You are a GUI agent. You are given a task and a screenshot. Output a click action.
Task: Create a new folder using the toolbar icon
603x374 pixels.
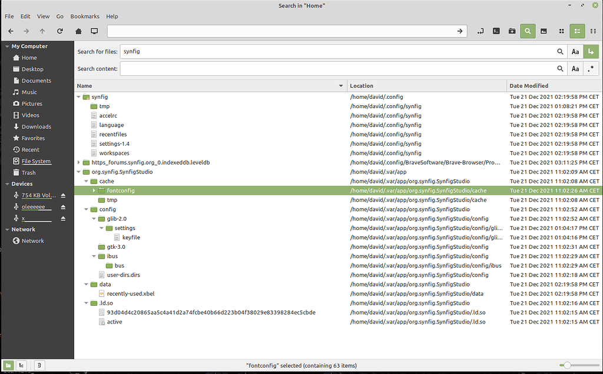[512, 31]
